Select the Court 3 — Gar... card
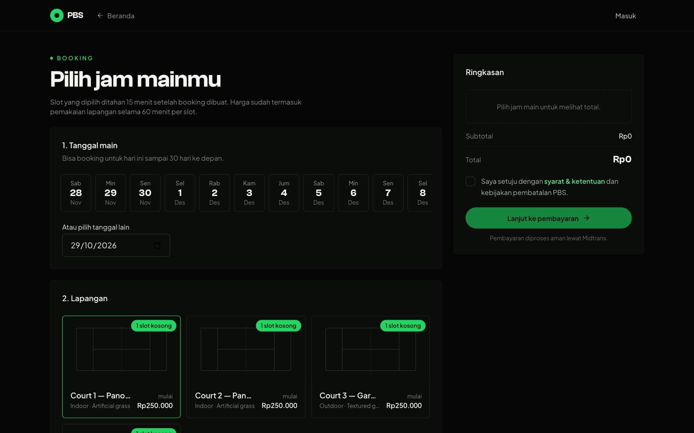 pyautogui.click(x=371, y=366)
